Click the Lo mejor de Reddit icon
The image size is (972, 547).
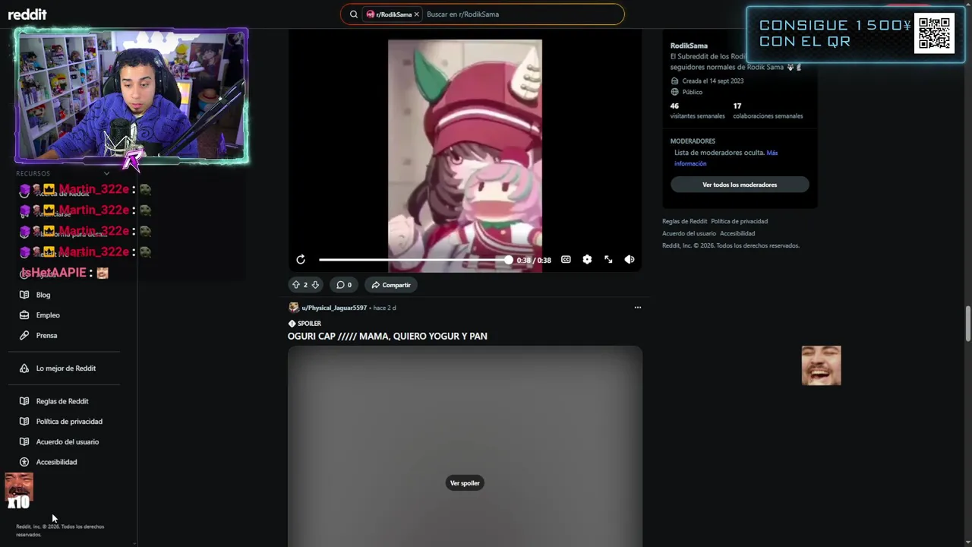pos(24,368)
